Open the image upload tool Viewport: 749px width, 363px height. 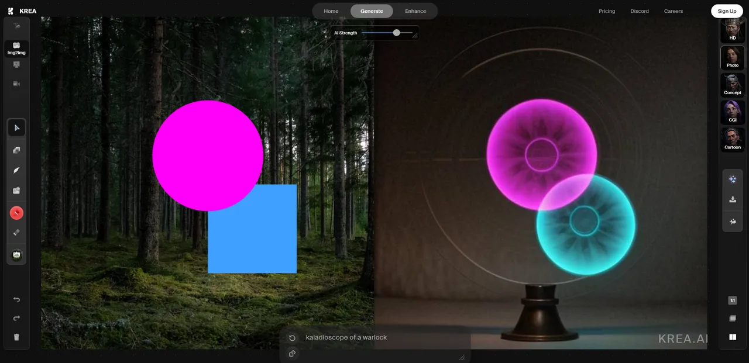16,191
